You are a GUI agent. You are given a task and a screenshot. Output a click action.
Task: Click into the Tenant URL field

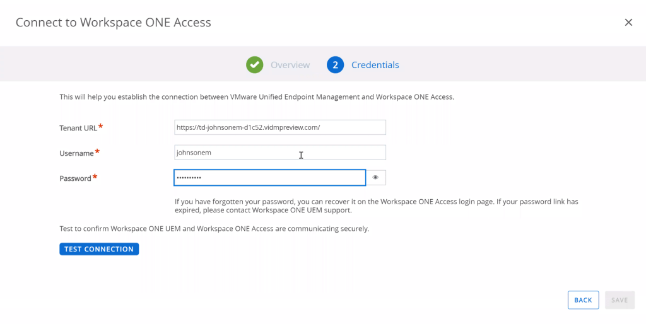tap(279, 127)
